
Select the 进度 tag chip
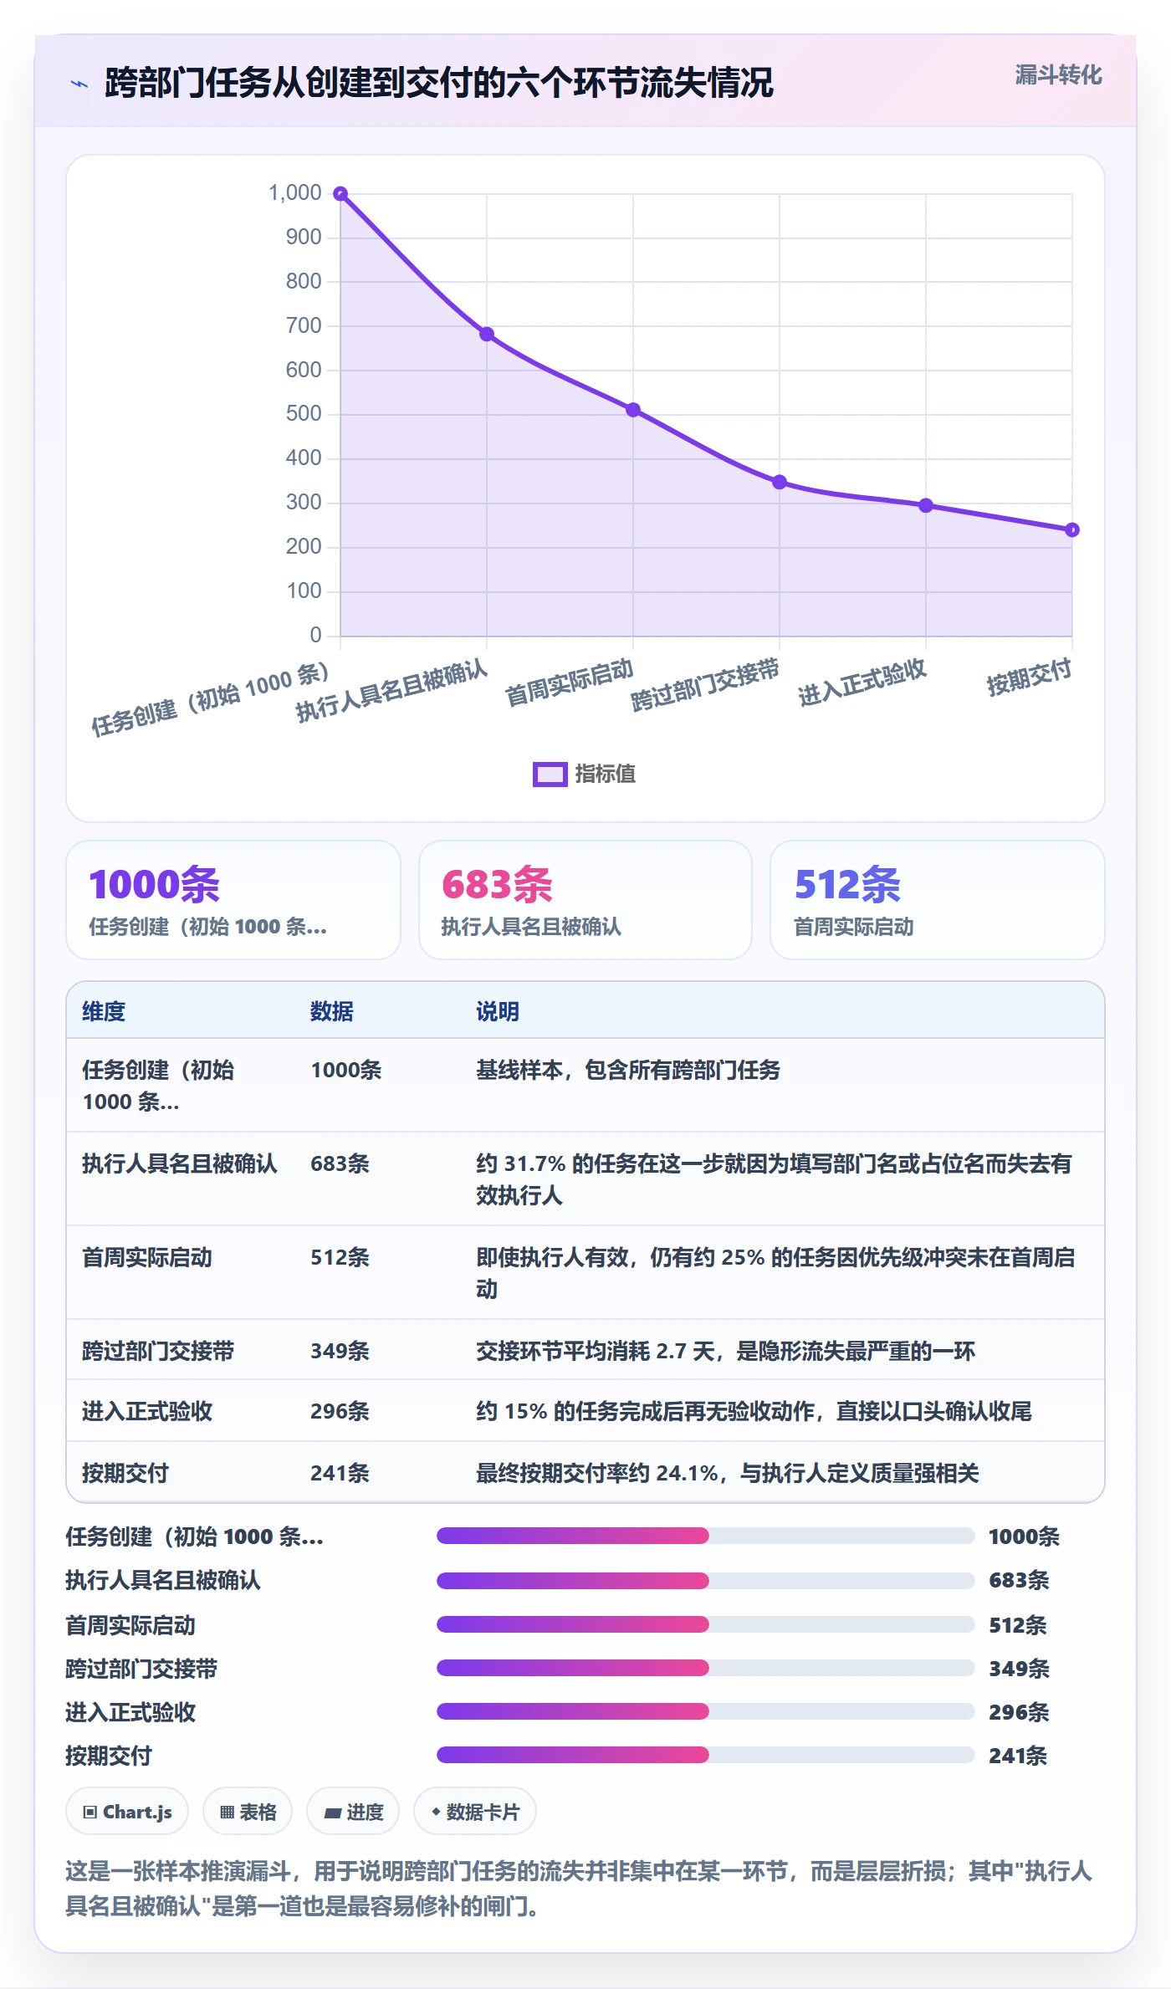[353, 1812]
